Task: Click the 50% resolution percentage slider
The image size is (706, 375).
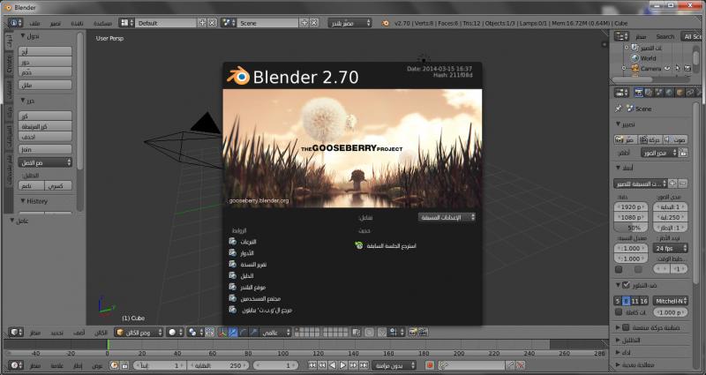Action: pyautogui.click(x=631, y=228)
